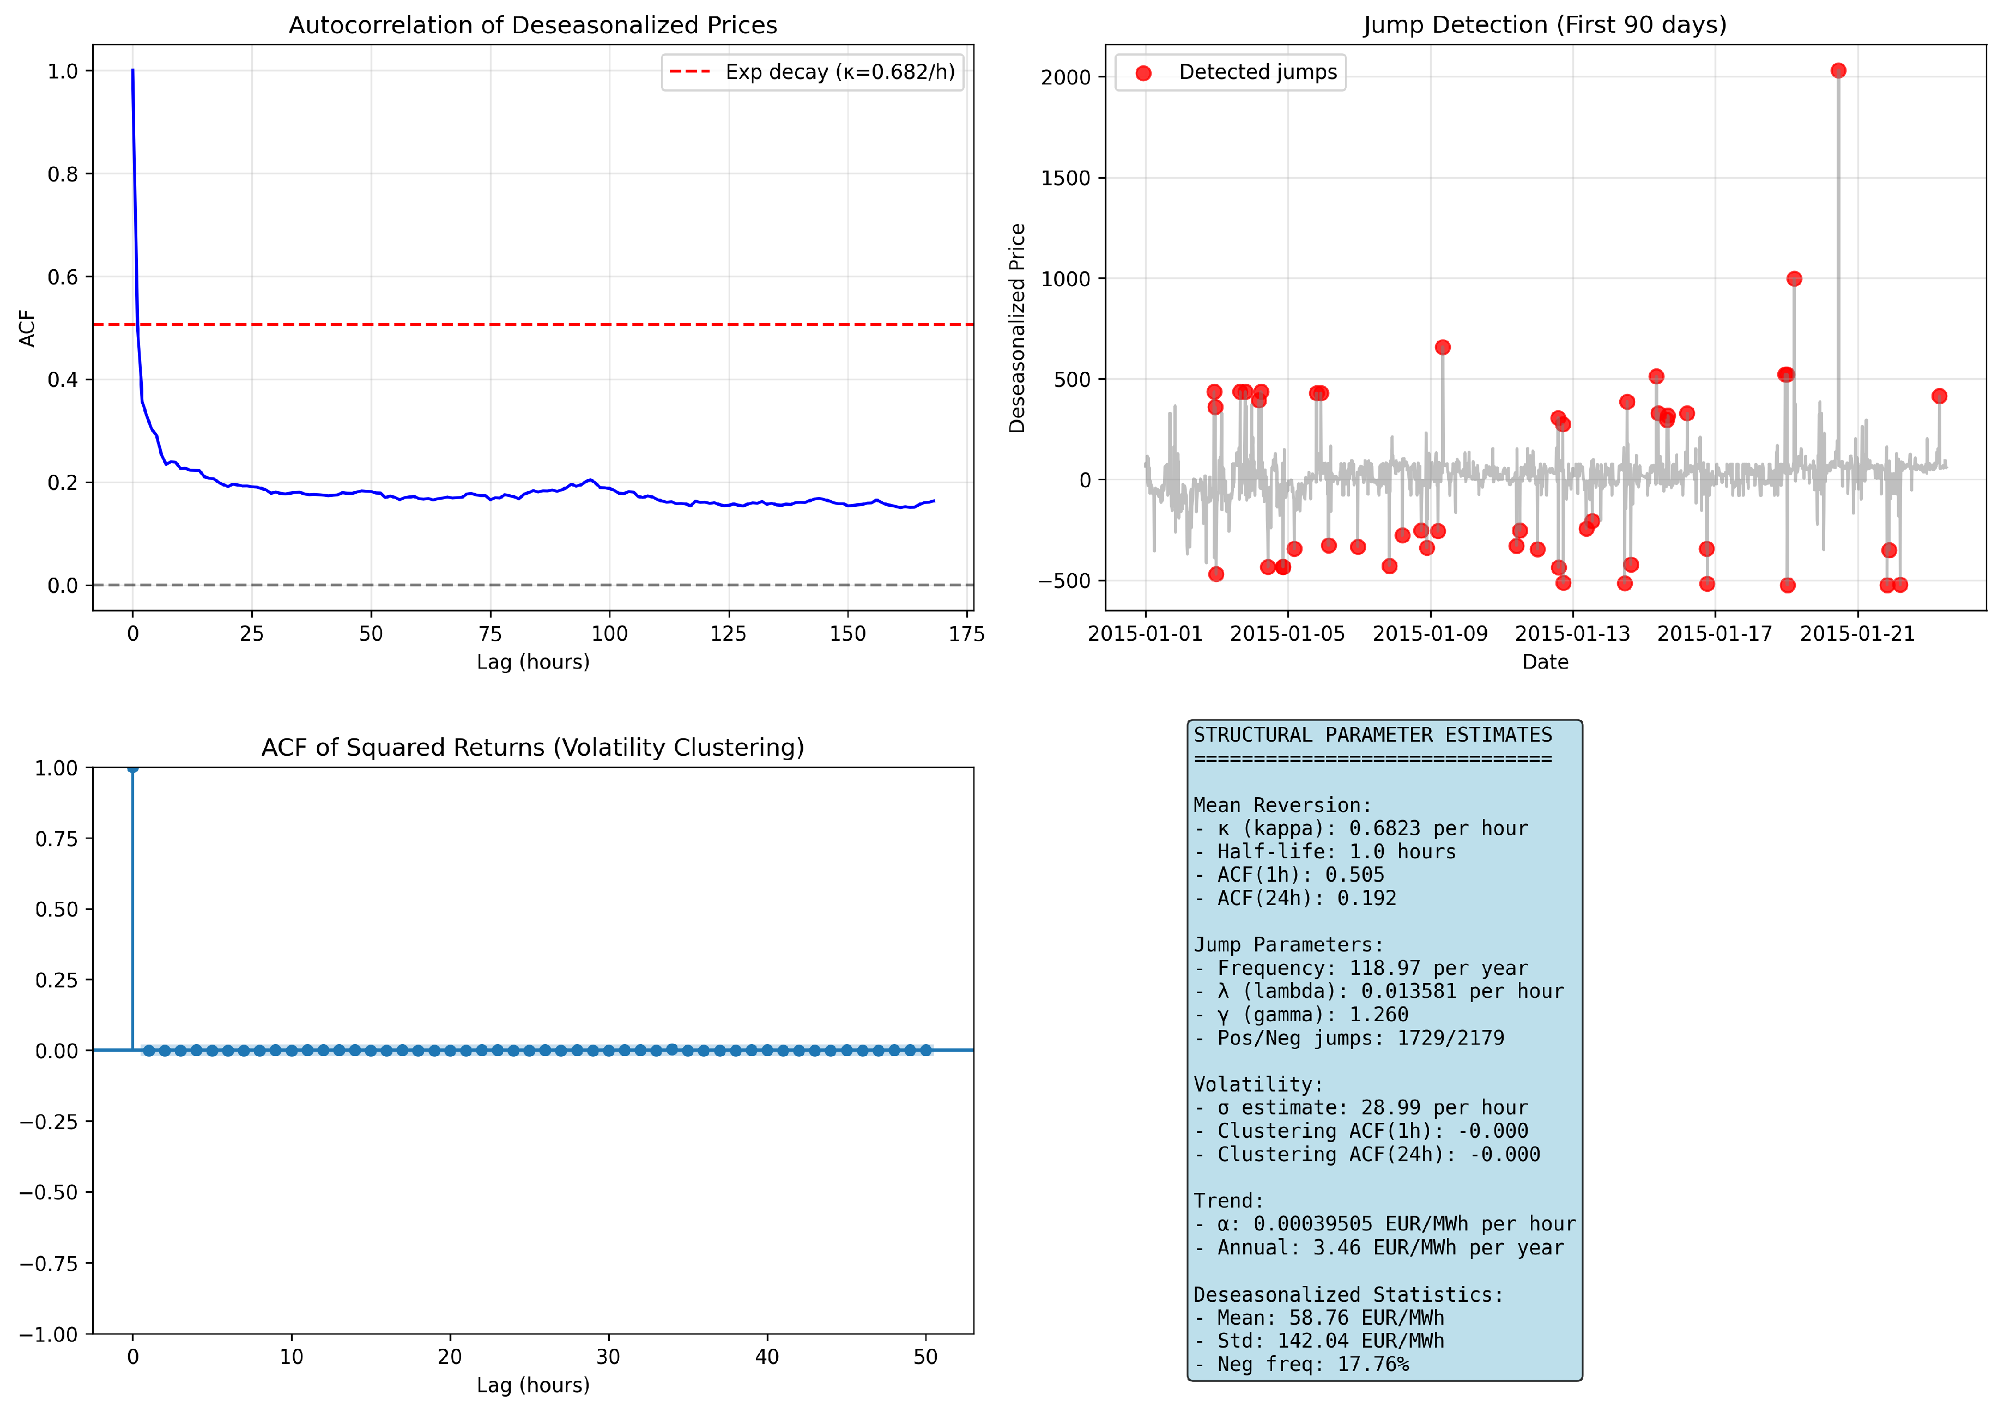1998x1407 pixels.
Task: Click the highest jump marker near 2000
Action: (x=1838, y=70)
